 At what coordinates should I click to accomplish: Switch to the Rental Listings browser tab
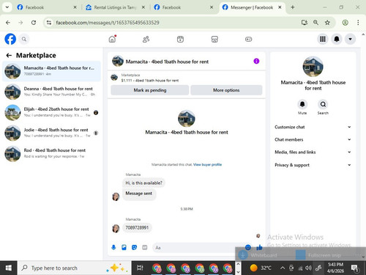coord(115,7)
